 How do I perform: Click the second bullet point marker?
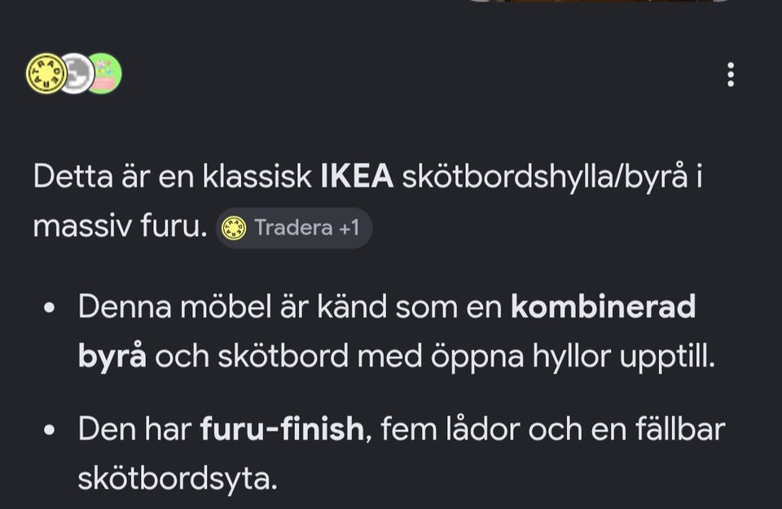[49, 429]
